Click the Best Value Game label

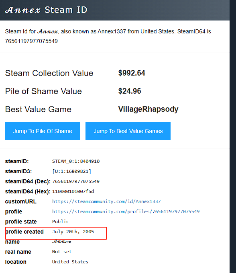tap(38, 109)
